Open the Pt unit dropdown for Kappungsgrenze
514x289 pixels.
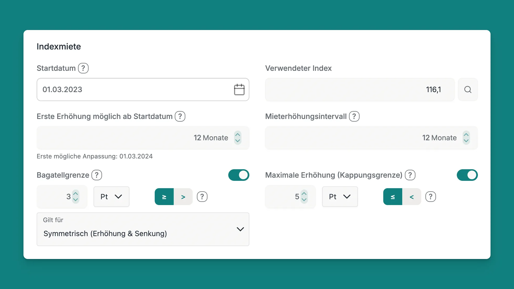click(x=340, y=197)
